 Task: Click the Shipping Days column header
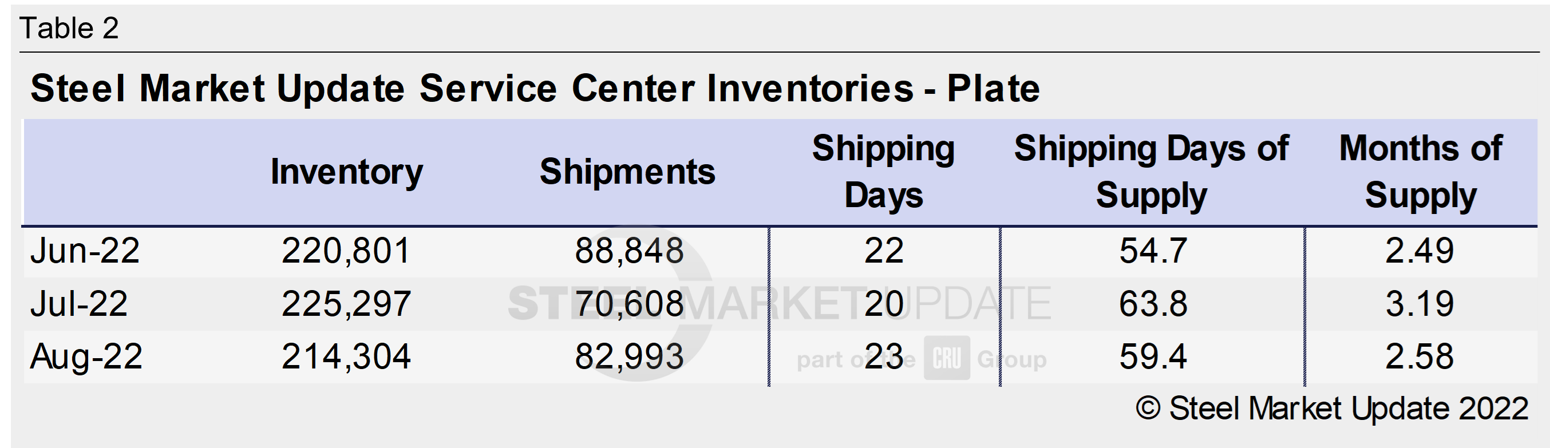point(883,172)
